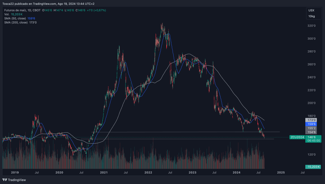The height and width of the screenshot is (184, 325).
Task: Click the ZCU2024 symbol tag
Action: point(297,137)
